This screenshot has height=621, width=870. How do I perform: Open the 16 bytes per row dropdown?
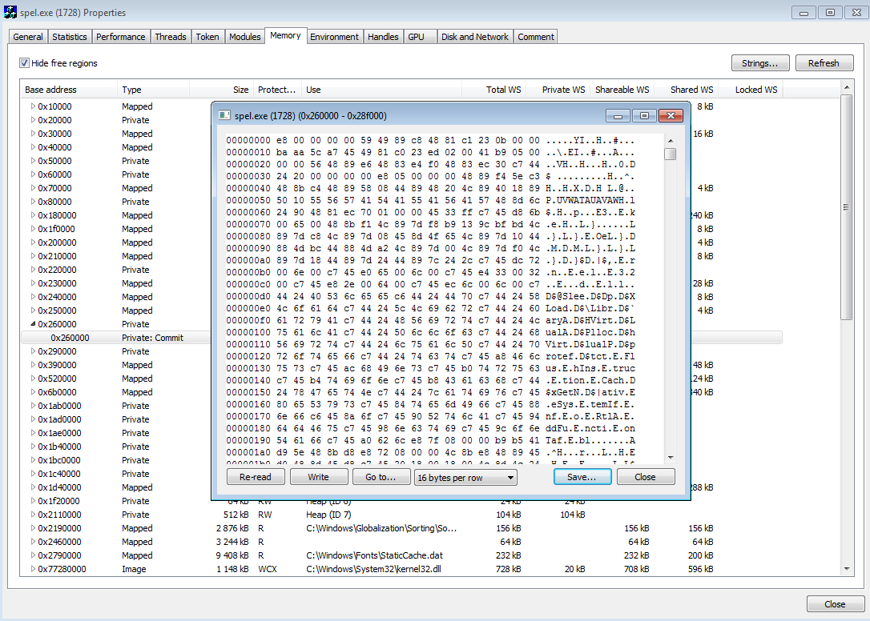[465, 478]
